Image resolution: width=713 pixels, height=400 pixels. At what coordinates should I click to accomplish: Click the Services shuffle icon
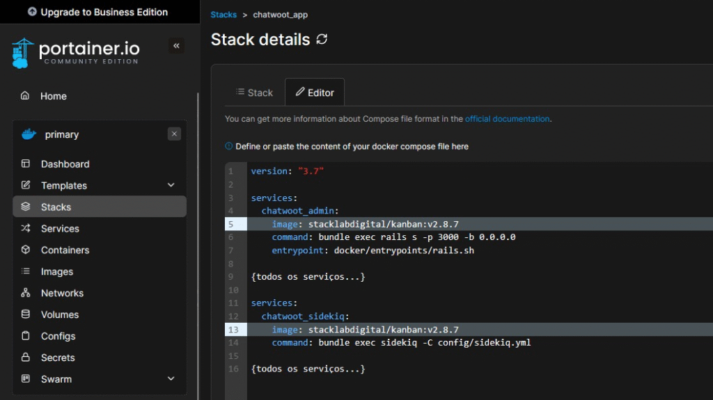coord(26,228)
